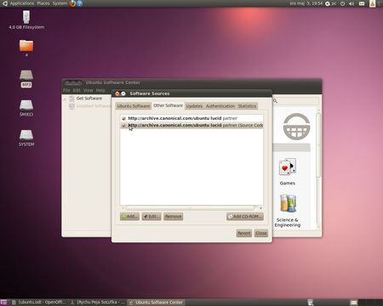Switch to Rychu Peja taskbar window
383x306 pixels.
(97, 303)
